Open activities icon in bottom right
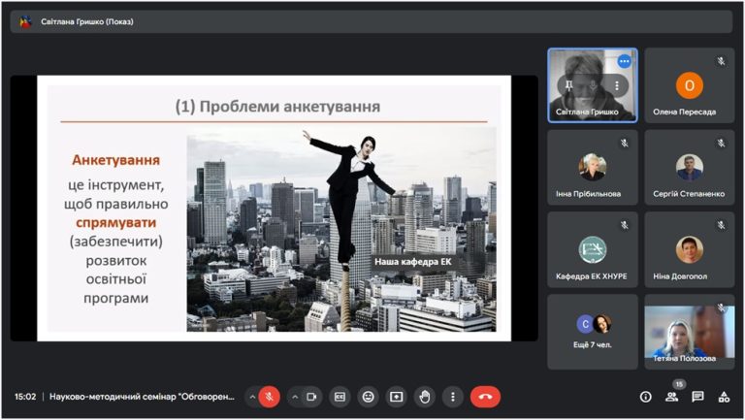The width and height of the screenshot is (745, 420). pyautogui.click(x=724, y=397)
